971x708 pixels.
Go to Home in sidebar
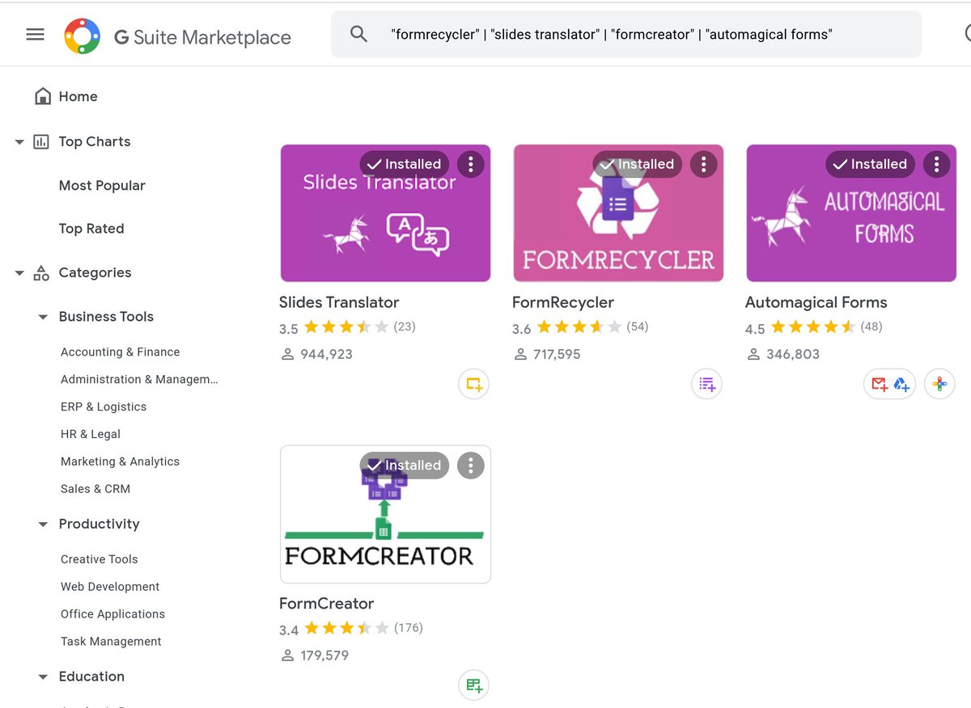[78, 96]
